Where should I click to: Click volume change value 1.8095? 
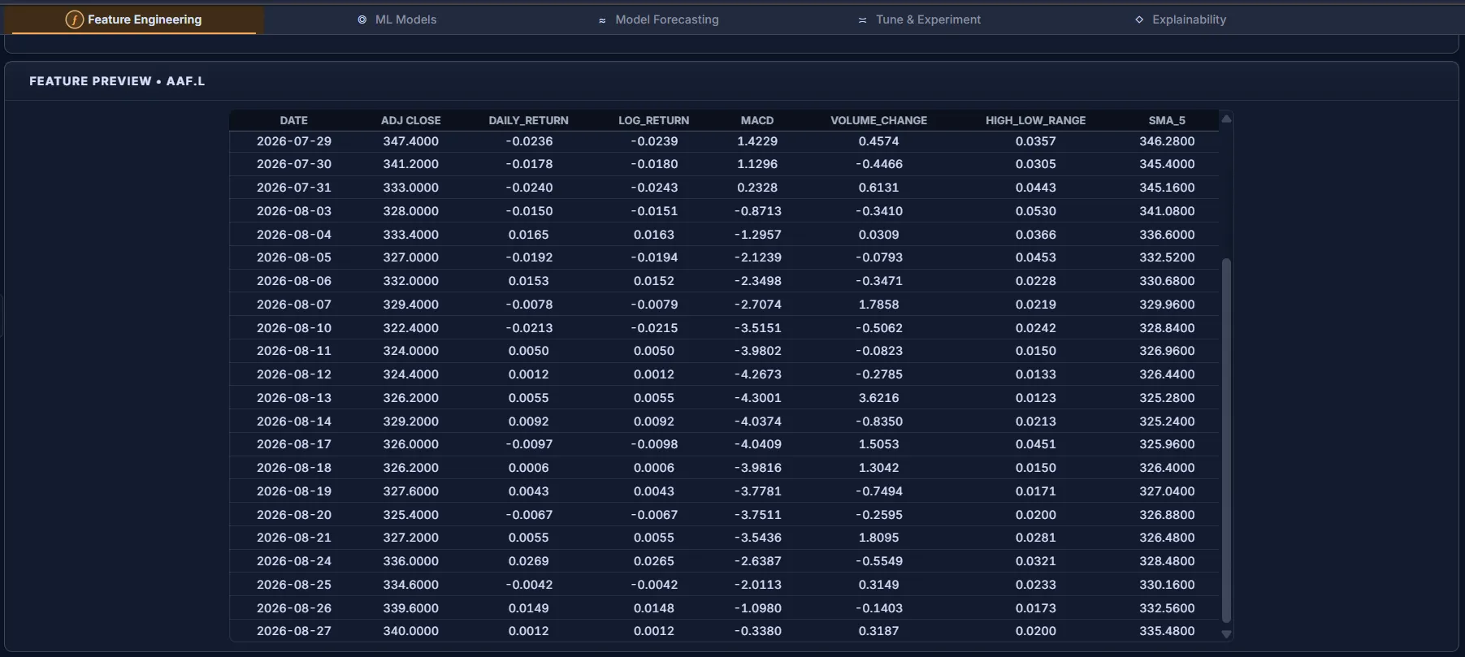(879, 538)
